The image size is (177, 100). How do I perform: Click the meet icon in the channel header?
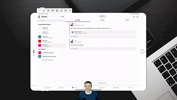pyautogui.click(x=134, y=17)
